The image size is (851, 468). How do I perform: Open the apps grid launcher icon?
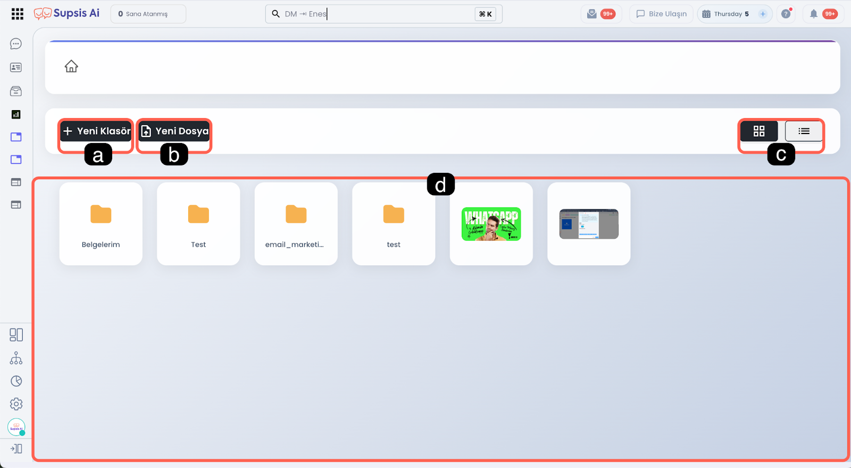[x=18, y=14]
